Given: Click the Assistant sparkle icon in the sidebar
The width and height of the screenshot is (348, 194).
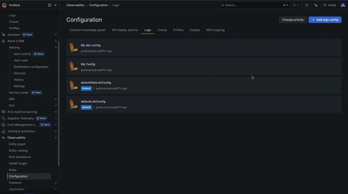Looking at the screenshot, I should click(x=3, y=35).
